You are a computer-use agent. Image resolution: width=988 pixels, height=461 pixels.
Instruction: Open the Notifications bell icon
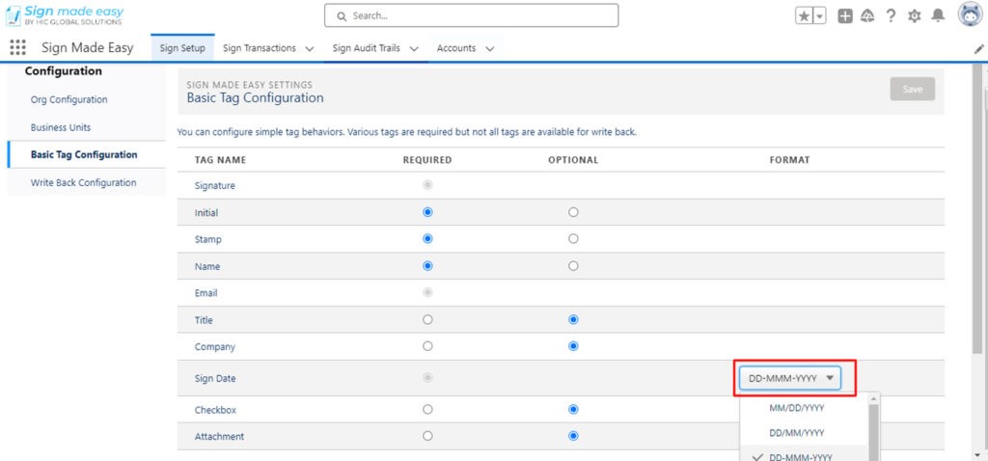(938, 15)
